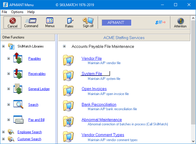
Task: Expand the Receivables tree node
Action: point(8,73)
